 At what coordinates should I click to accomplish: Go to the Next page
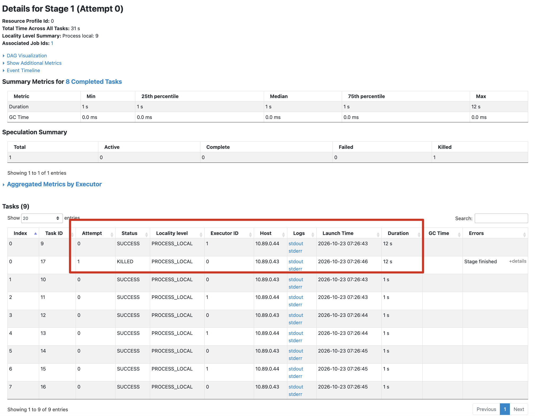click(519, 409)
